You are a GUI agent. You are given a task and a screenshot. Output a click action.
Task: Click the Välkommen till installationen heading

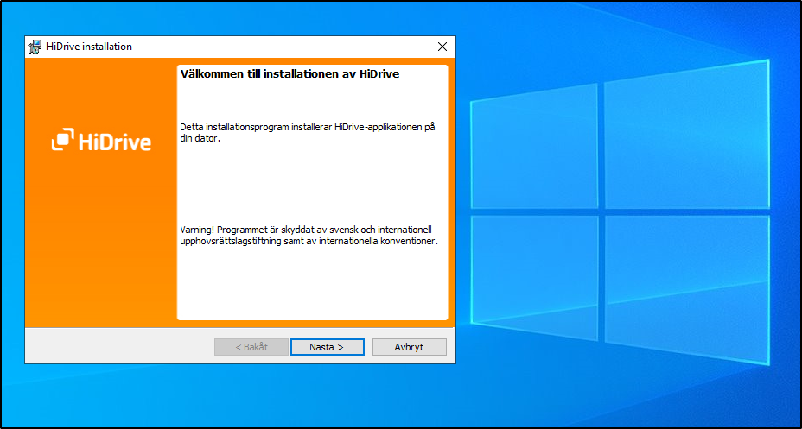pos(289,74)
